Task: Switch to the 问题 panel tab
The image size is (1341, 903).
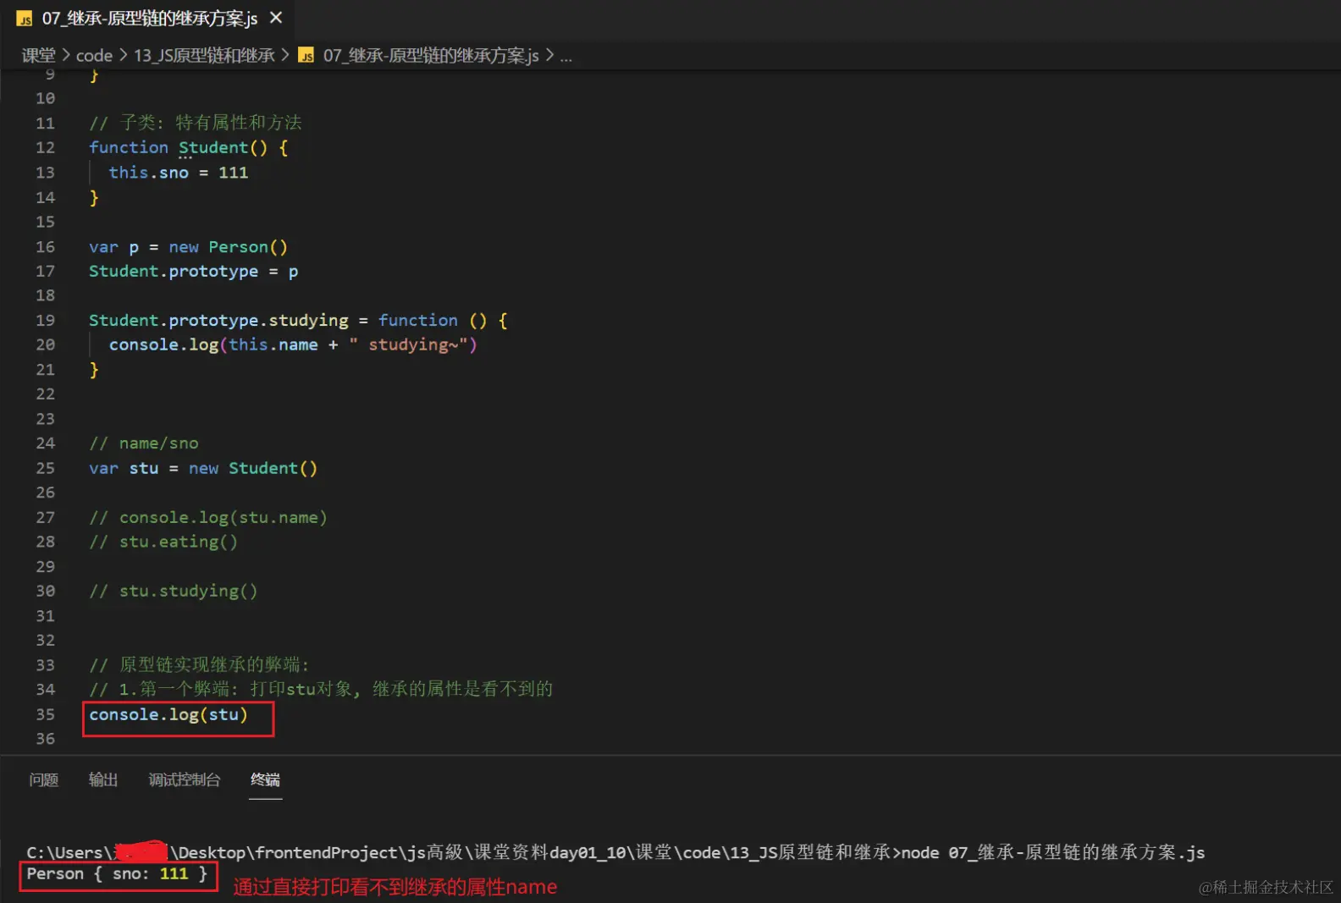Action: click(x=44, y=779)
